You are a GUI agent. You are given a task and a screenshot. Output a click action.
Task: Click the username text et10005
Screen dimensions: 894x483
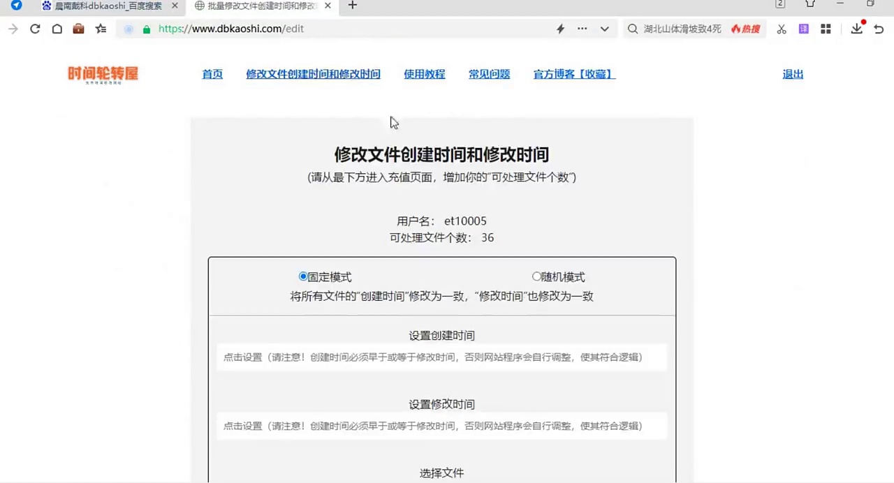click(x=465, y=221)
